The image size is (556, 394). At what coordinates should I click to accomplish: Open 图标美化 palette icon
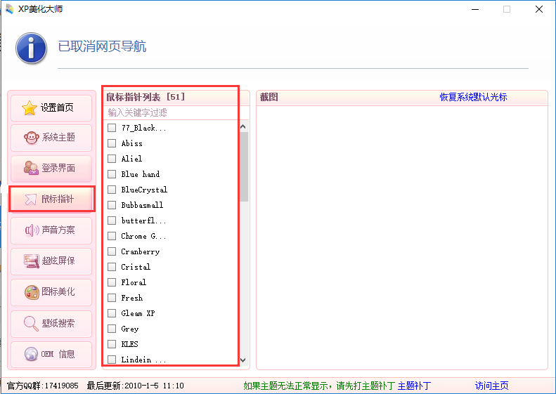click(x=31, y=291)
